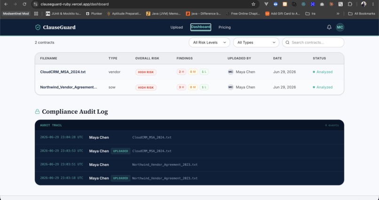379x200 pixels.
Task: Open the Ira bookmarks folder
Action: (310, 14)
